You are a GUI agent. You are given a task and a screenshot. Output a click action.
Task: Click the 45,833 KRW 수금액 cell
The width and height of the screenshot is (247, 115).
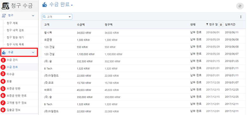(84, 90)
